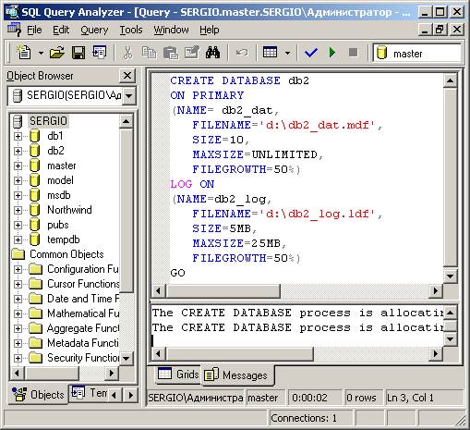The width and height of the screenshot is (470, 430).
Task: Select the Messages results tab
Action: pos(236,375)
